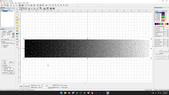Click the Hatch tool icon in top toolbar
Screen dimensions: 169x95
click(37, 5)
